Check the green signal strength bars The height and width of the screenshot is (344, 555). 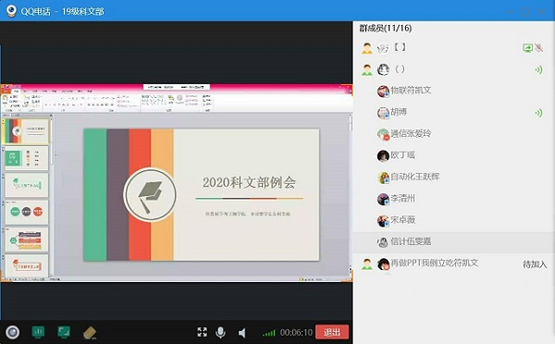[269, 333]
